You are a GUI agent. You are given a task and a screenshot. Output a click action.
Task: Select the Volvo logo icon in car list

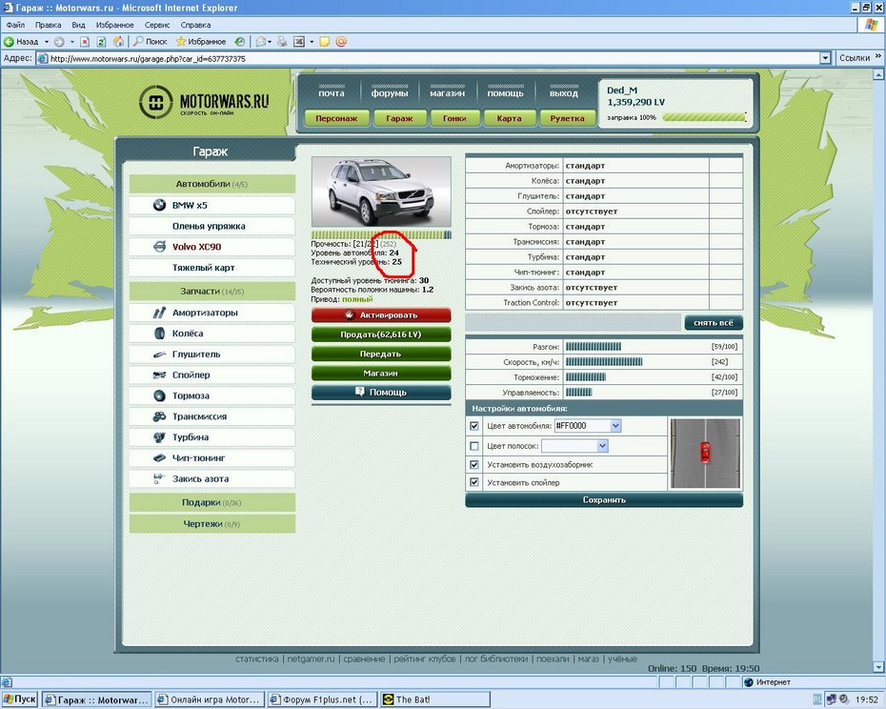160,247
